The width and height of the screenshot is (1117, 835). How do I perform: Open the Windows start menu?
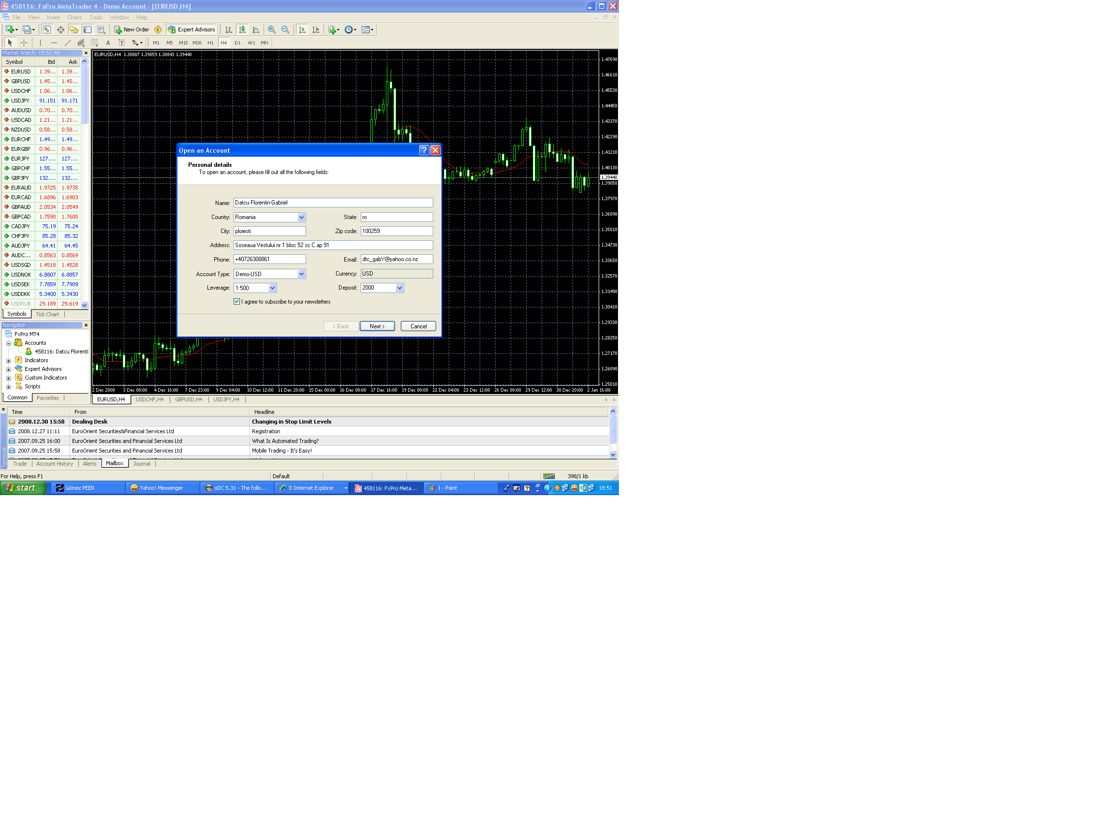pos(23,488)
